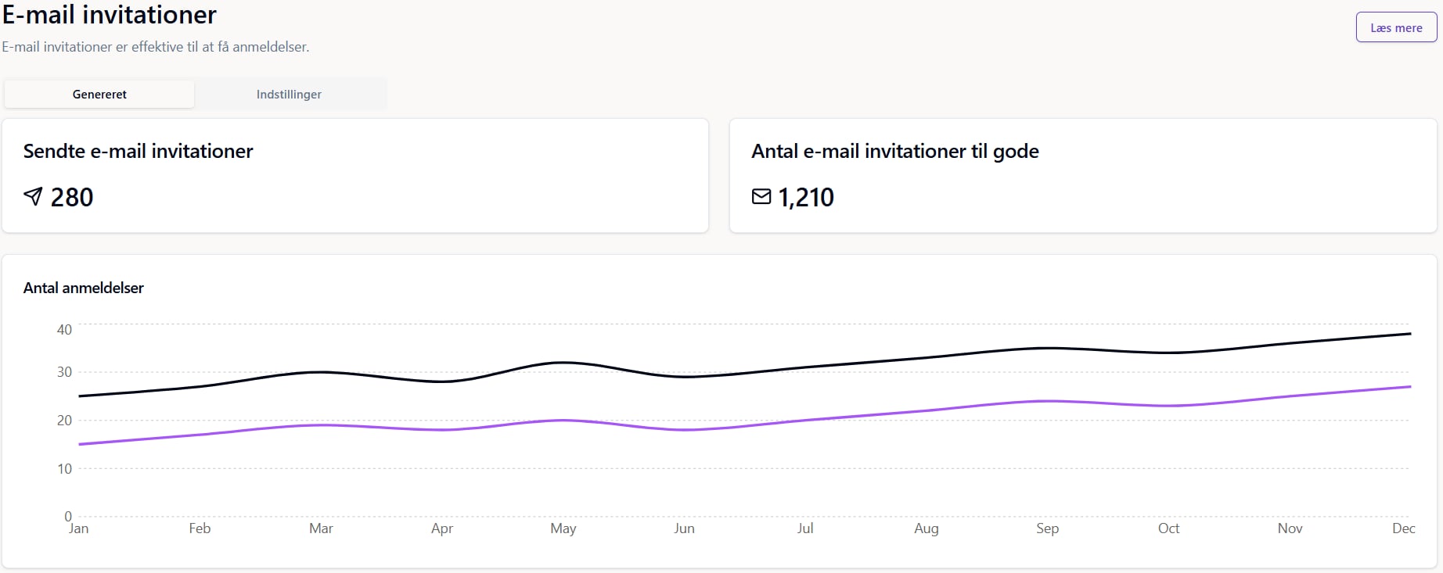Screen dimensions: 1443x573
Task: Select the Jun label on the chart axis
Action: (x=684, y=528)
